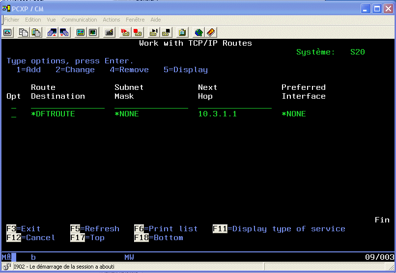Open the Display settings toolbar icon
Screen dimensions: 396x273
tap(81, 32)
